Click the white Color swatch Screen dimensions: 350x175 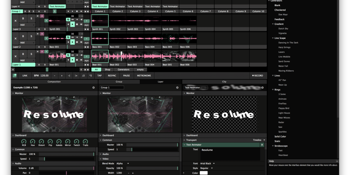click(x=204, y=173)
